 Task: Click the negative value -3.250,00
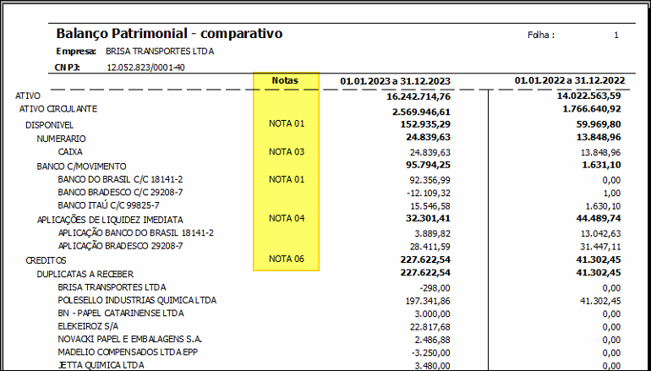click(432, 353)
